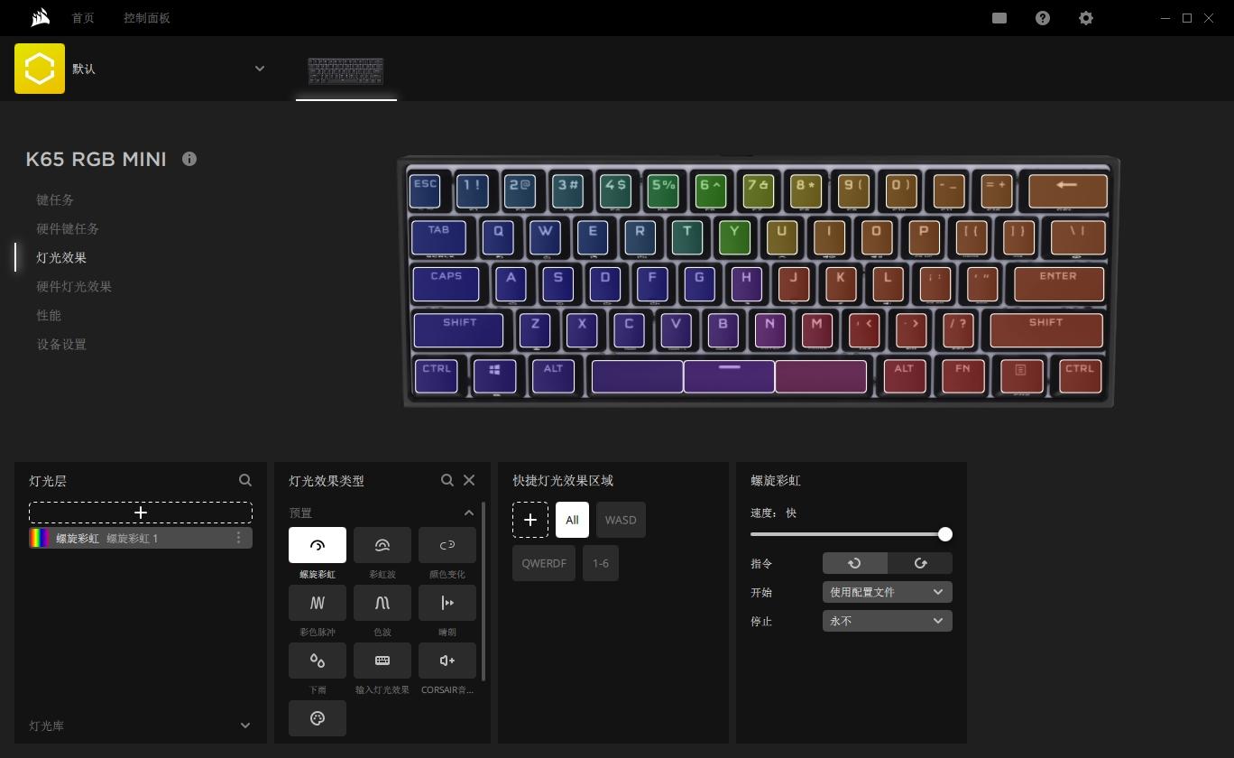The image size is (1234, 758).
Task: Click the left SHIFT key on keyboard
Action: (458, 330)
